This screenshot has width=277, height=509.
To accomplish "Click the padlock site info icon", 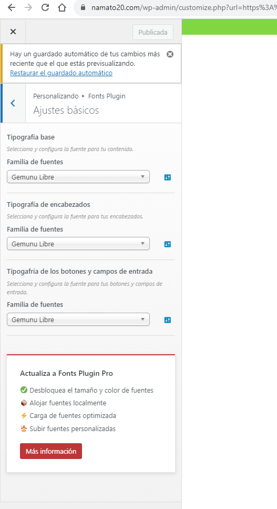I will 83,7.
